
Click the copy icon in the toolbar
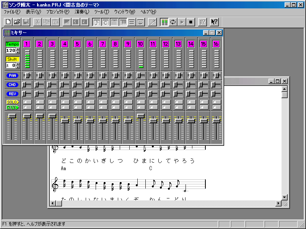[46, 22]
